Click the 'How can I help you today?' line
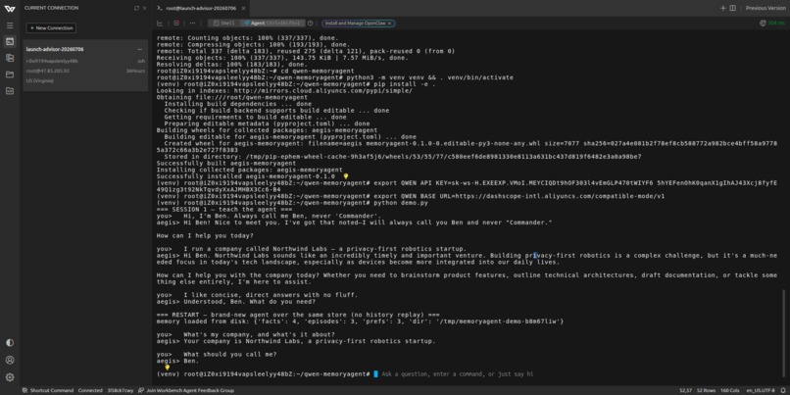 [x=205, y=236]
